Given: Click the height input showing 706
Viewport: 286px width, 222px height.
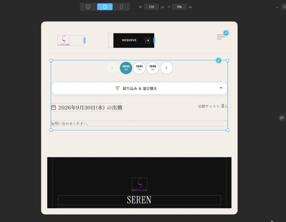Looking at the screenshot, I should click(x=179, y=7).
